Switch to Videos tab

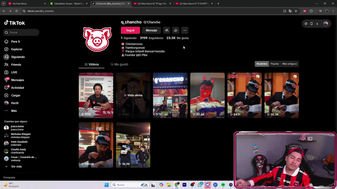coord(92,64)
